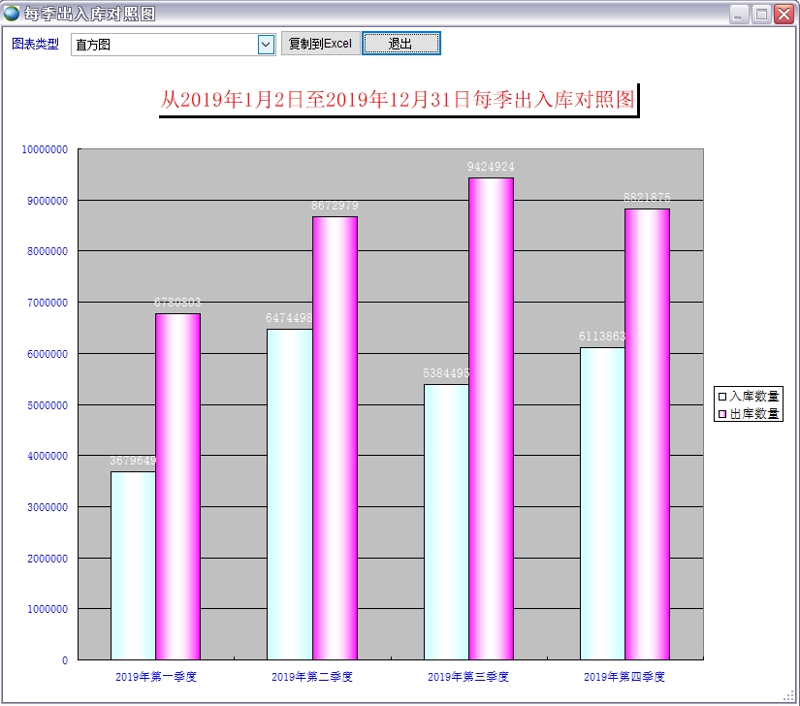
Task: Select the red chart title text box
Action: tap(397, 100)
